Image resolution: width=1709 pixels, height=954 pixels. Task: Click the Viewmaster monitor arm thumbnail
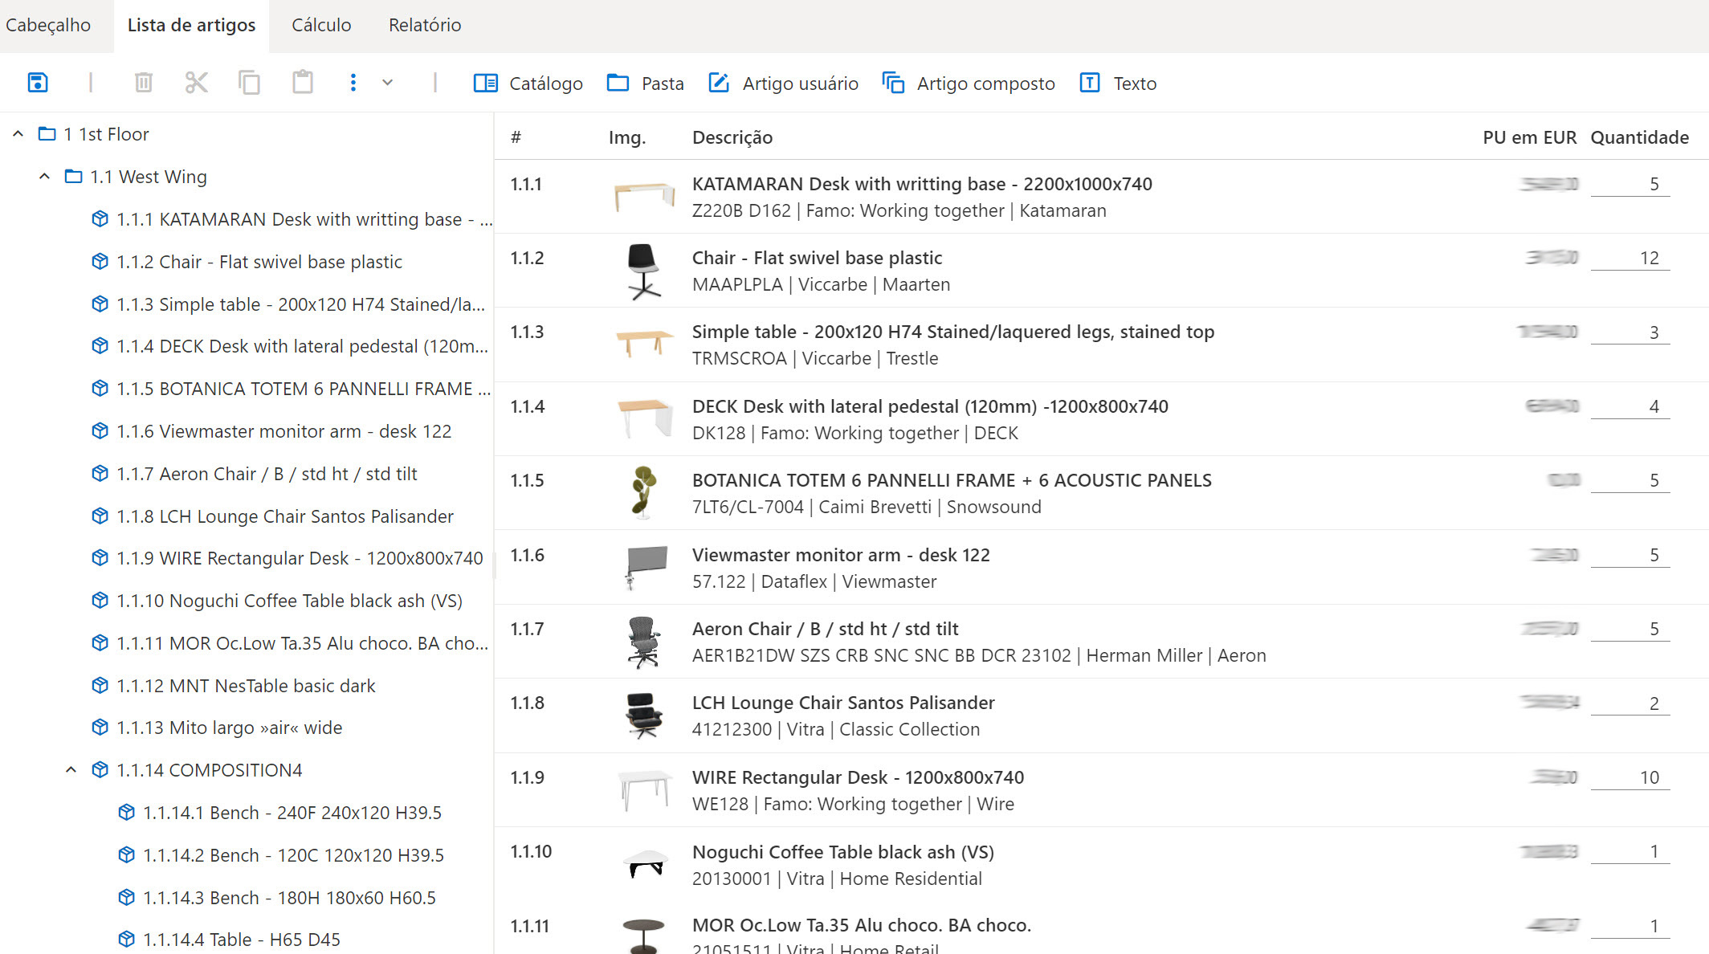coord(646,567)
